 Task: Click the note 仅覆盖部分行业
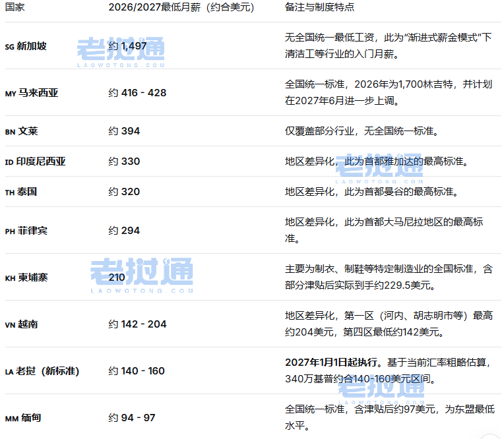coord(361,131)
